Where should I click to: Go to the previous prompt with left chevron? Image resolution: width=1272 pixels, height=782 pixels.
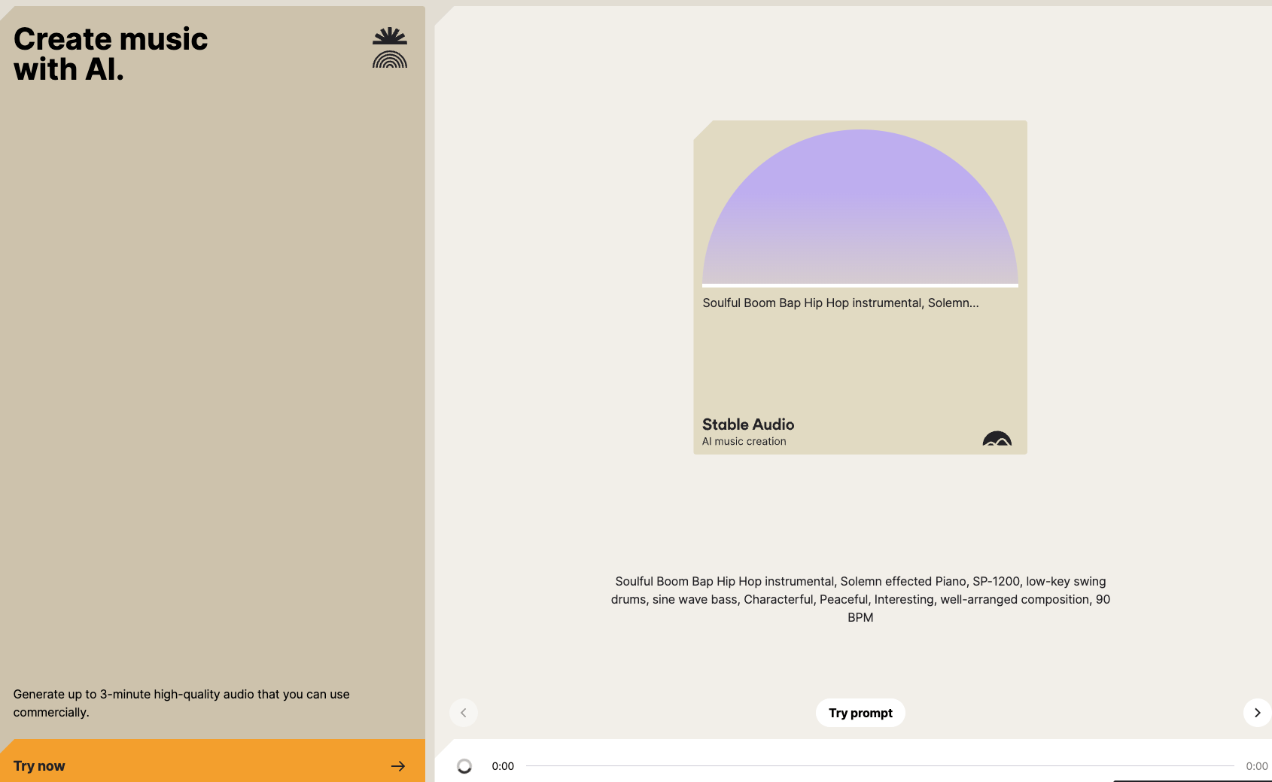coord(464,713)
